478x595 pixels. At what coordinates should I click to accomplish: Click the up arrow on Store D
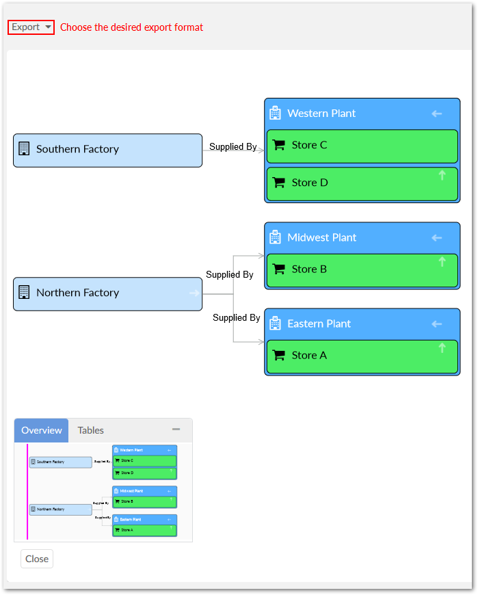coord(442,176)
